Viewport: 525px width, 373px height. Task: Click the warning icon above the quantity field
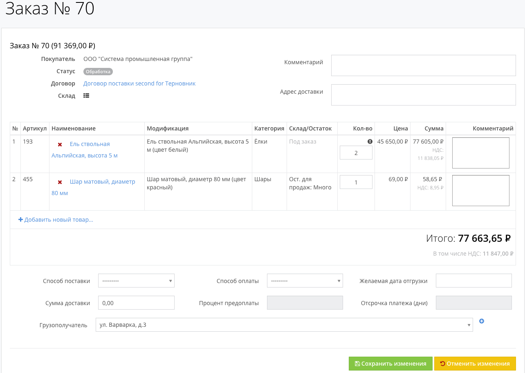(x=370, y=142)
